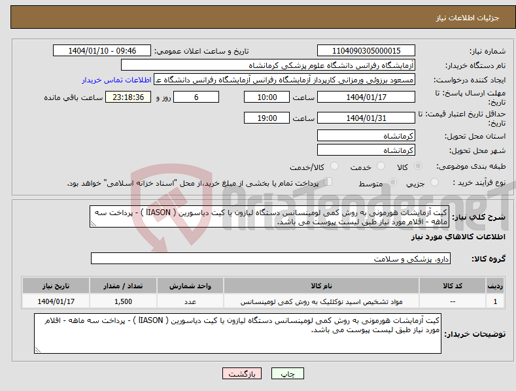Select the متوسط purchase type radio
This screenshot has width=516, height=391.
[392, 182]
